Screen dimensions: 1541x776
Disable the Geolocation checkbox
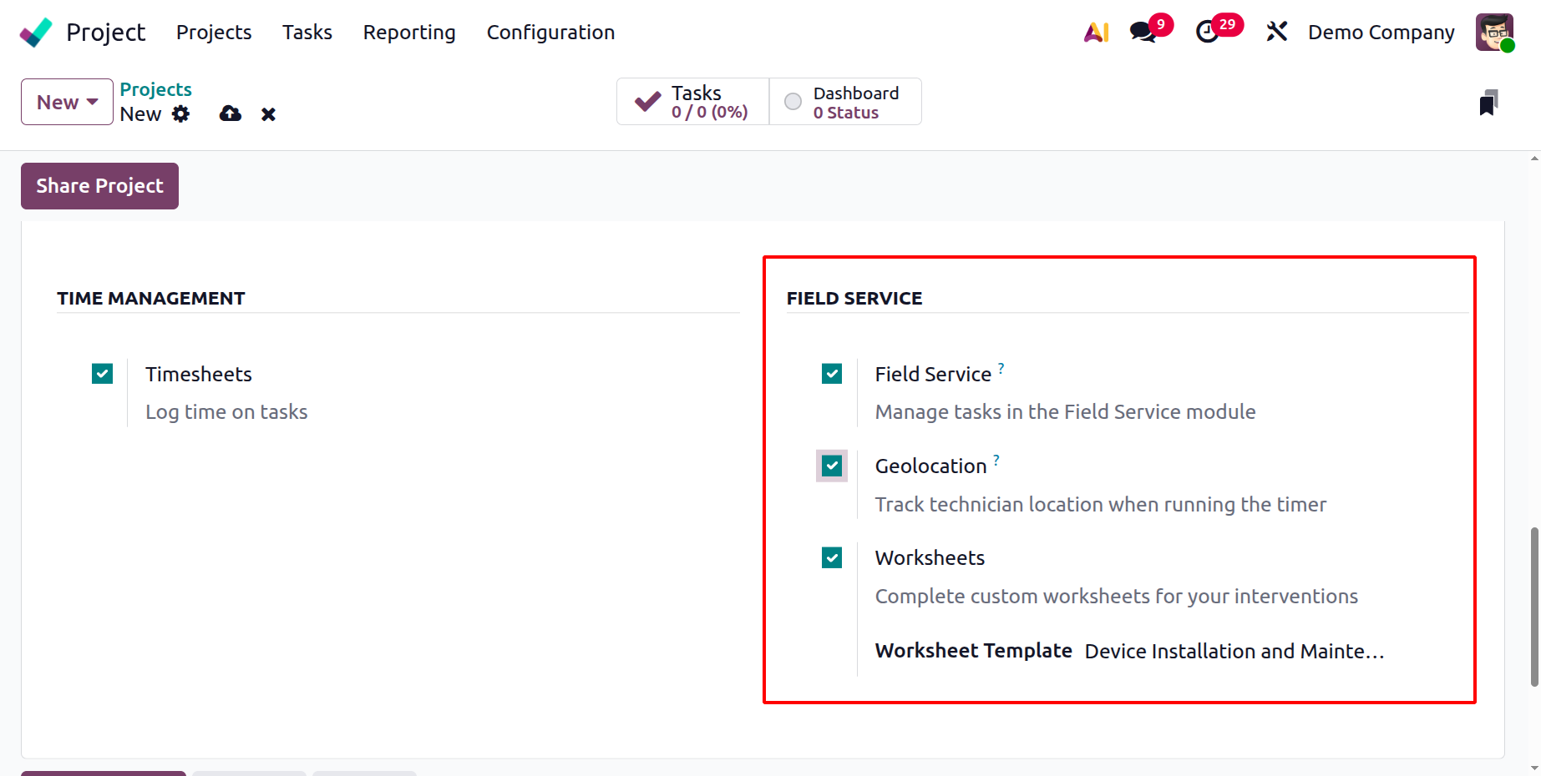pos(832,466)
